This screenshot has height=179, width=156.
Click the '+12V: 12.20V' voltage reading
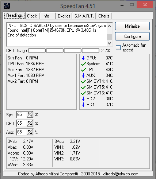20,159
